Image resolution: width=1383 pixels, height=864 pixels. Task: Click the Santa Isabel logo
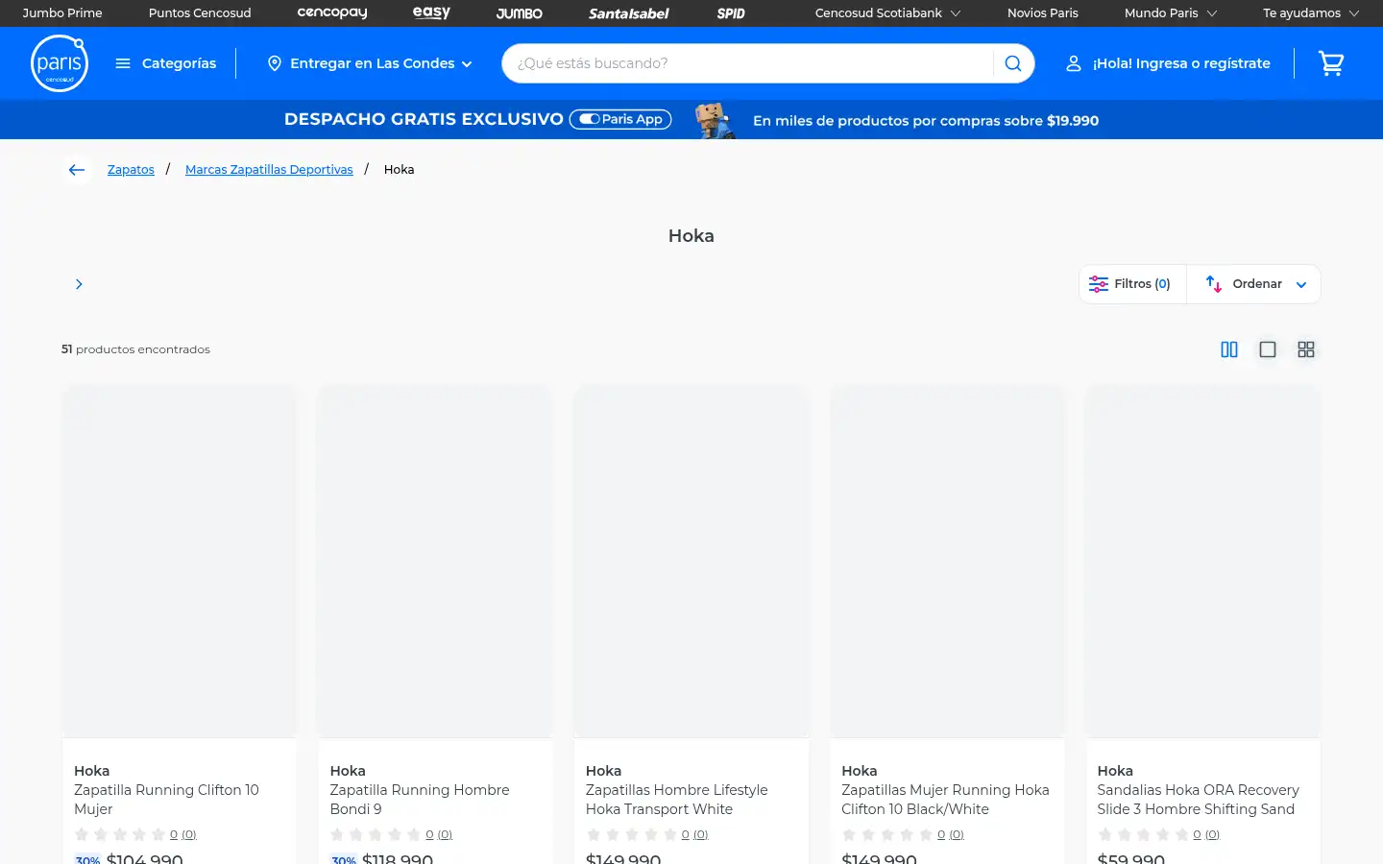[x=629, y=13]
